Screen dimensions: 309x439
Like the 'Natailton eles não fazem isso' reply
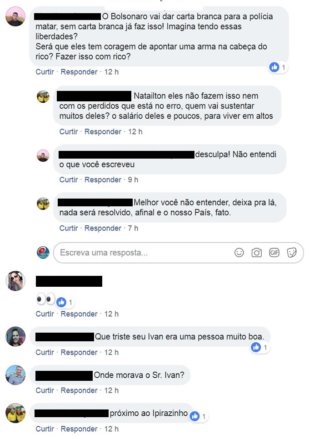click(69, 132)
